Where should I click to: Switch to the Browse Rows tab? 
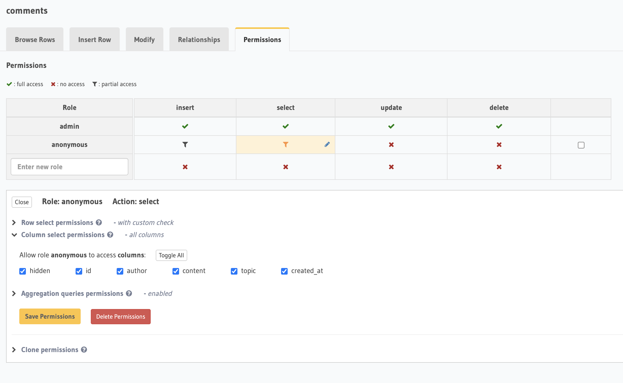tap(35, 40)
